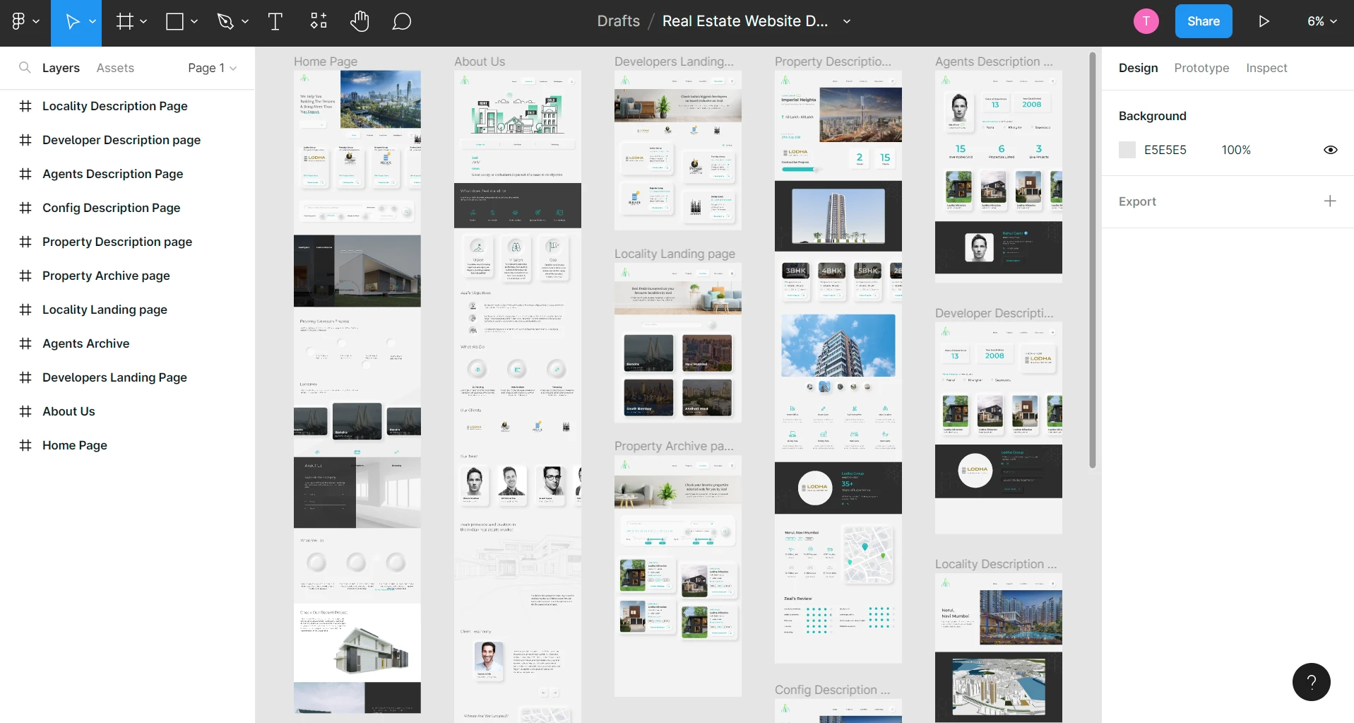Open the Figma main menu icon
The image size is (1354, 723).
point(18,21)
